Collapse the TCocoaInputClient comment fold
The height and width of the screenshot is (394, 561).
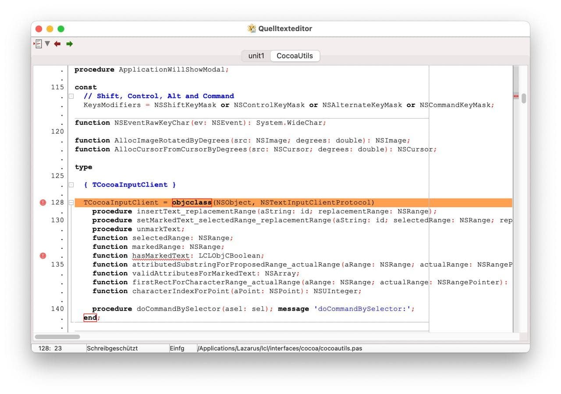(x=71, y=185)
